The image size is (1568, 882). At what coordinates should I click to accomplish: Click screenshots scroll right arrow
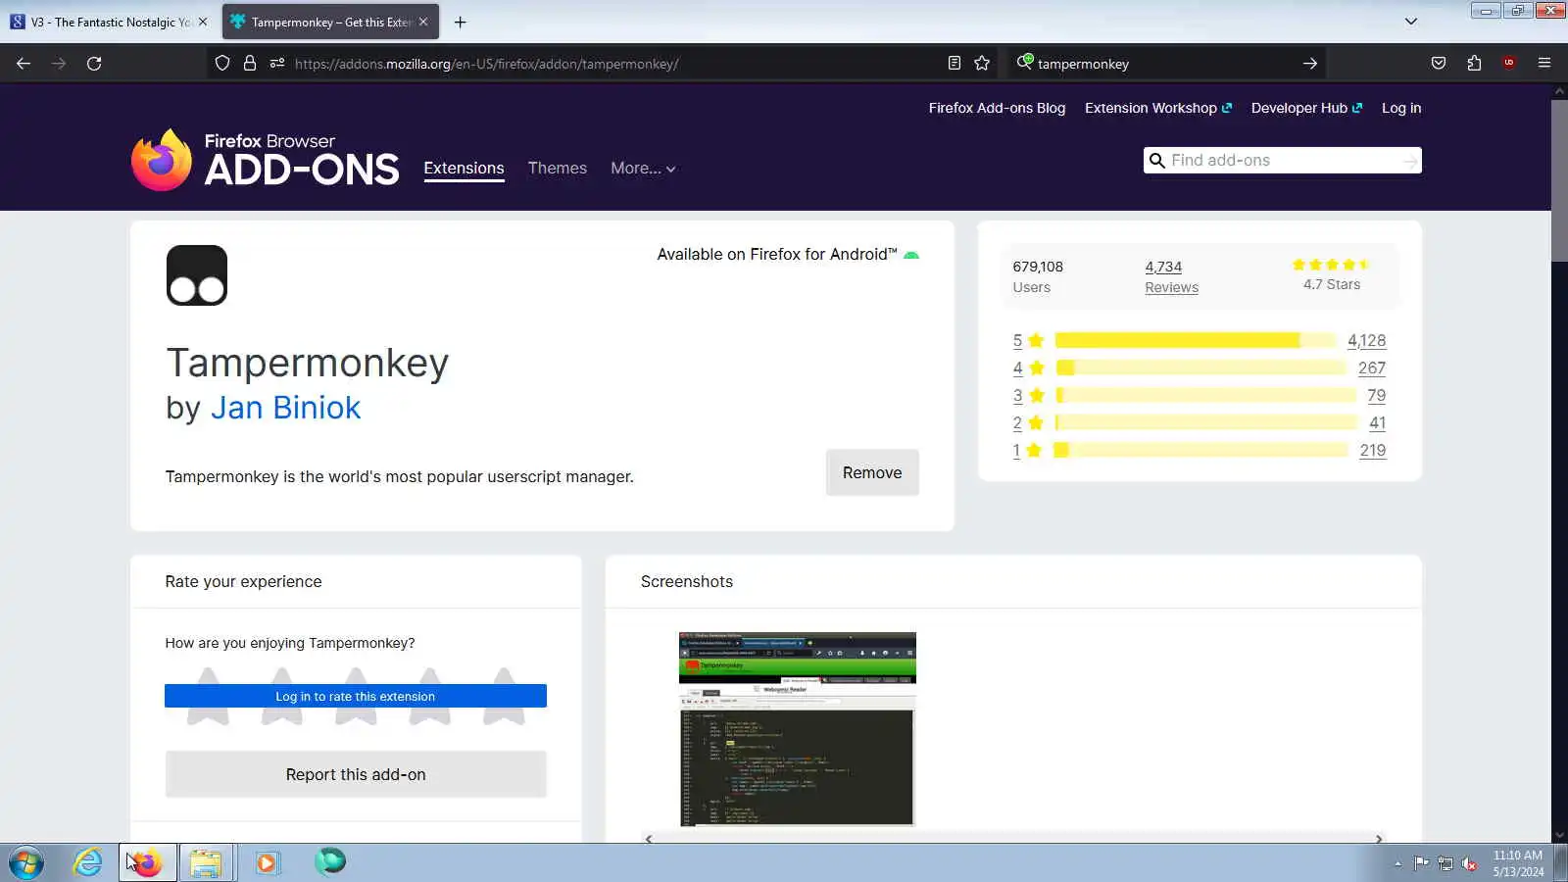[1379, 839]
